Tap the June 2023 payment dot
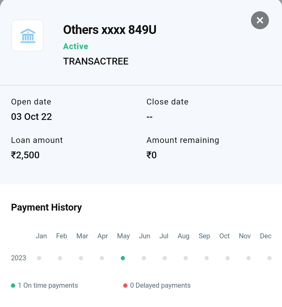 tap(144, 258)
